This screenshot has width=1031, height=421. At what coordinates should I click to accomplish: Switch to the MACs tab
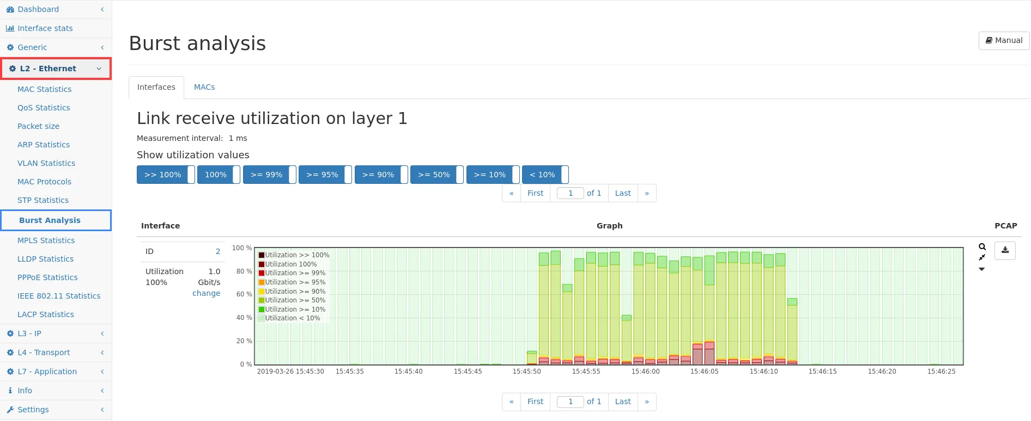pos(204,87)
